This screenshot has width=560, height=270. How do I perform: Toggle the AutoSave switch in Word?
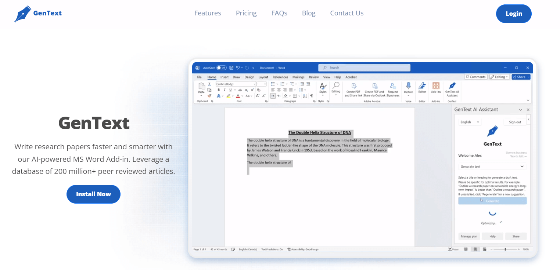coord(221,68)
